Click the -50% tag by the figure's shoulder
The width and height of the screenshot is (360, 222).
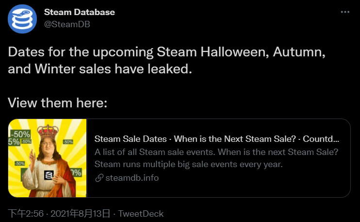coord(20,163)
